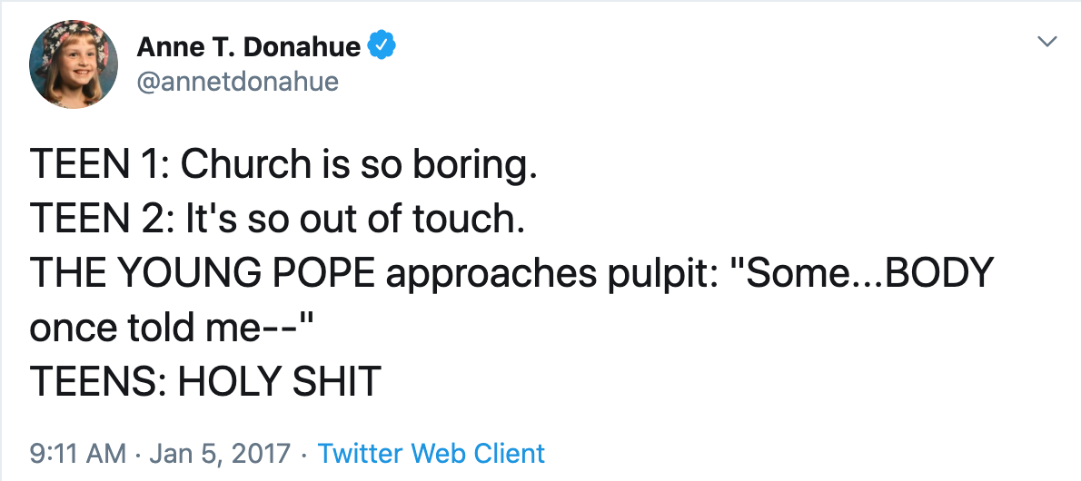Click the final line 'TEENS: HOLY SHIT'
This screenshot has width=1081, height=481.
[205, 382]
